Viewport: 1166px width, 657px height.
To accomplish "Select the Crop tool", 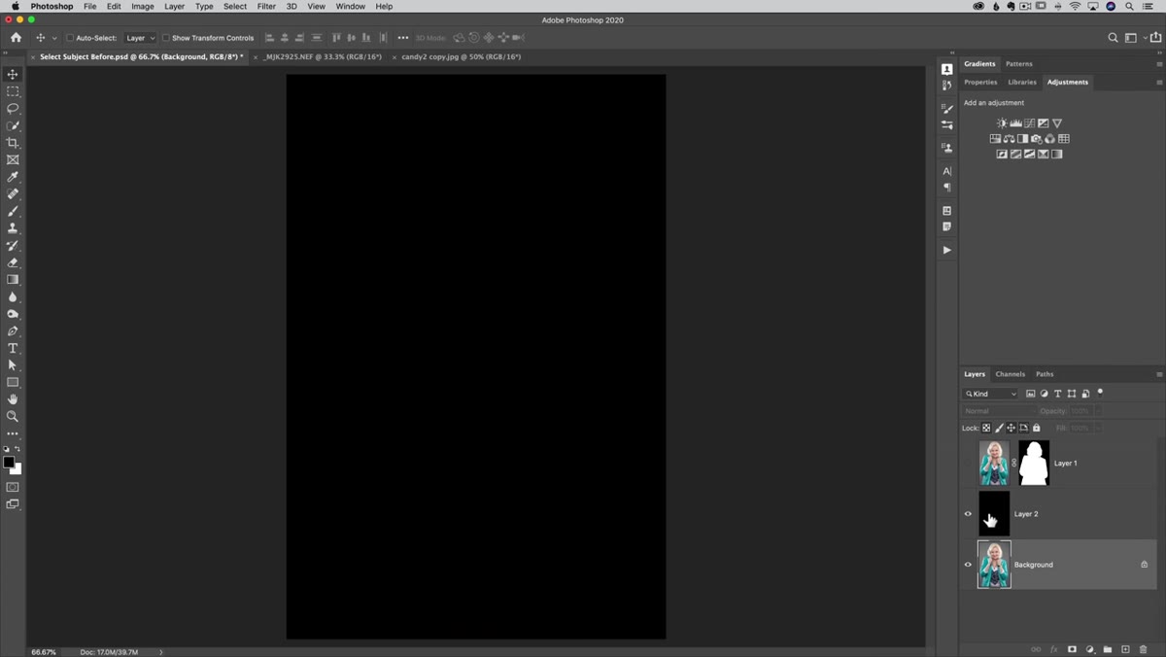I will tap(13, 143).
